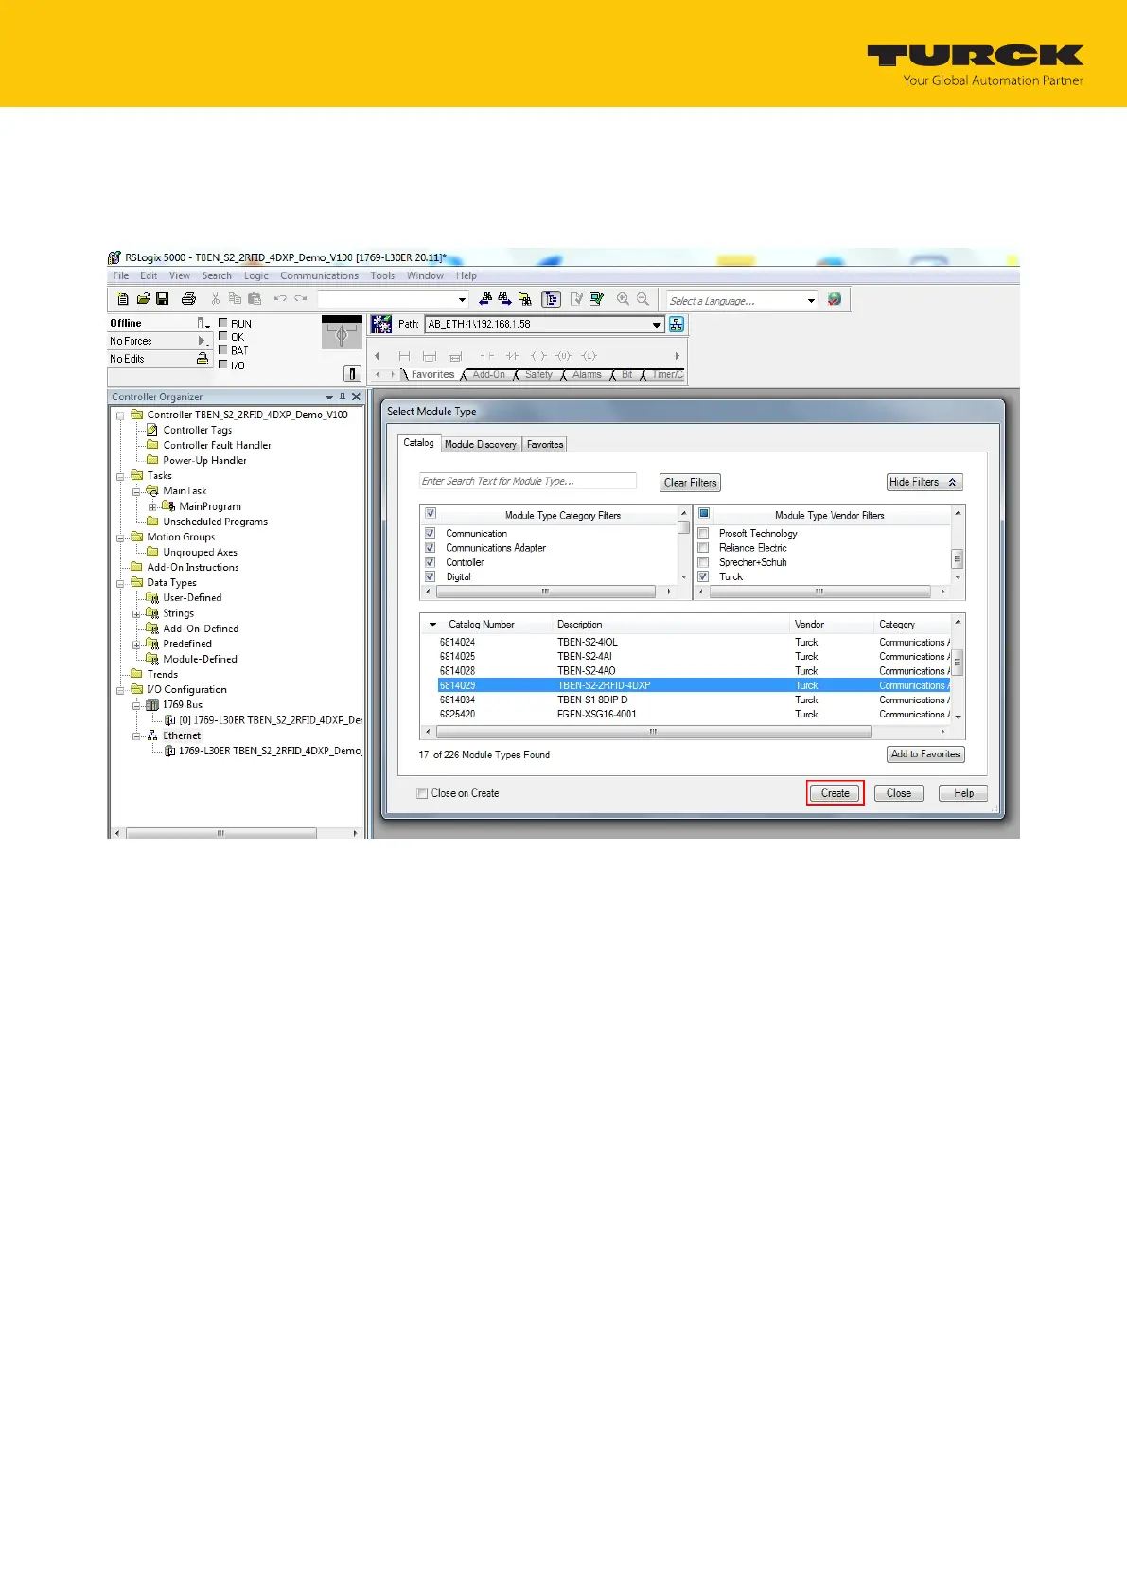
Task: Click the New file toolbar icon
Action: click(x=123, y=299)
